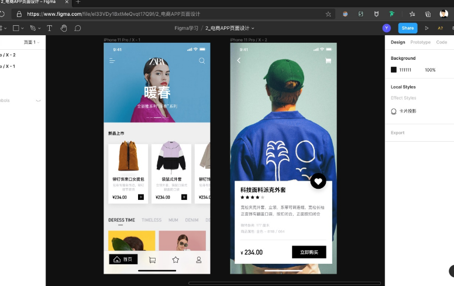Select the Rectangle shape tool
The width and height of the screenshot is (454, 286).
16,28
